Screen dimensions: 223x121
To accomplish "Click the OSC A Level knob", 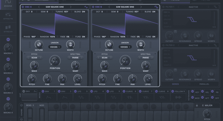I will click(77, 79).
